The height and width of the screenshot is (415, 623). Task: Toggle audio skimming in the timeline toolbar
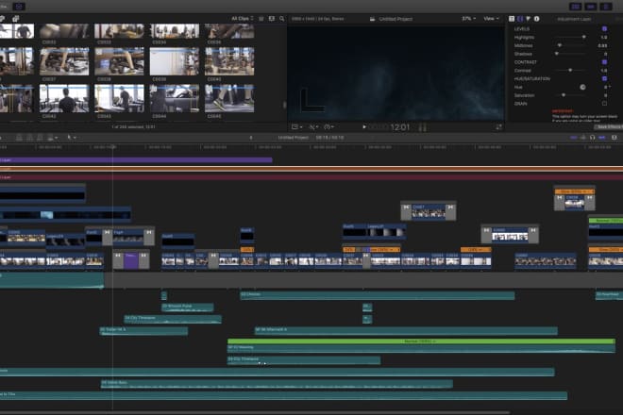582,138
